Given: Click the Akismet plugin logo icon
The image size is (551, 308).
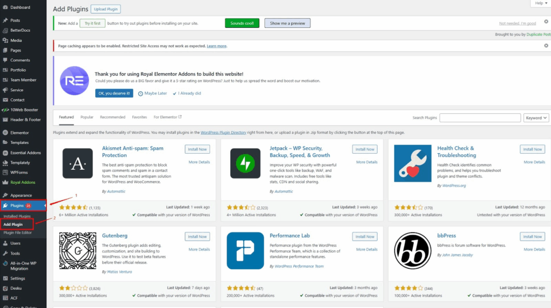Looking at the screenshot, I should [77, 163].
